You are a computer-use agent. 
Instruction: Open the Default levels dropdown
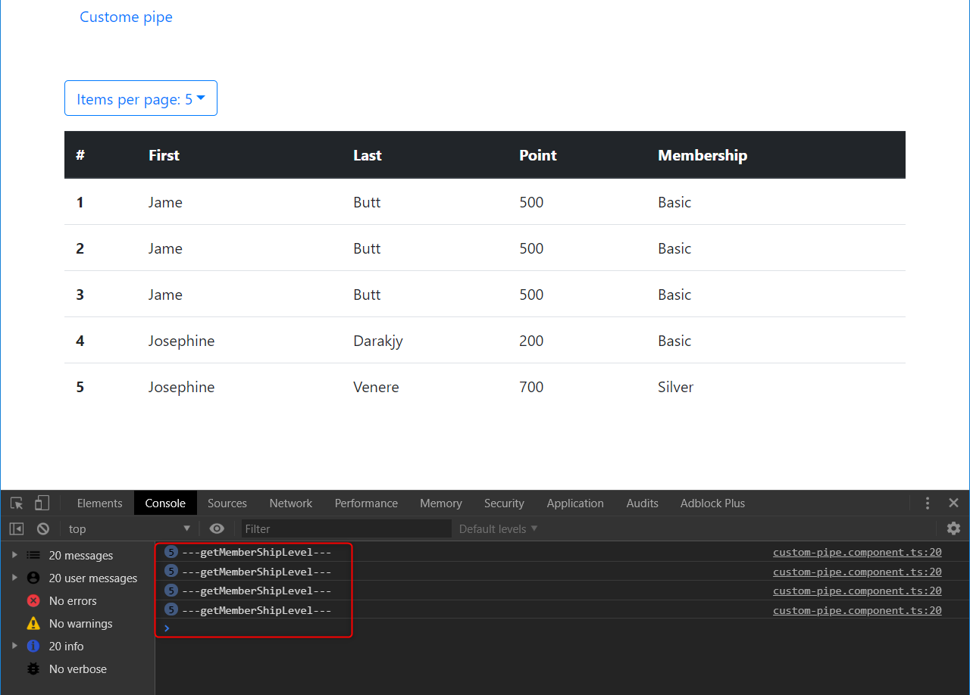point(498,528)
